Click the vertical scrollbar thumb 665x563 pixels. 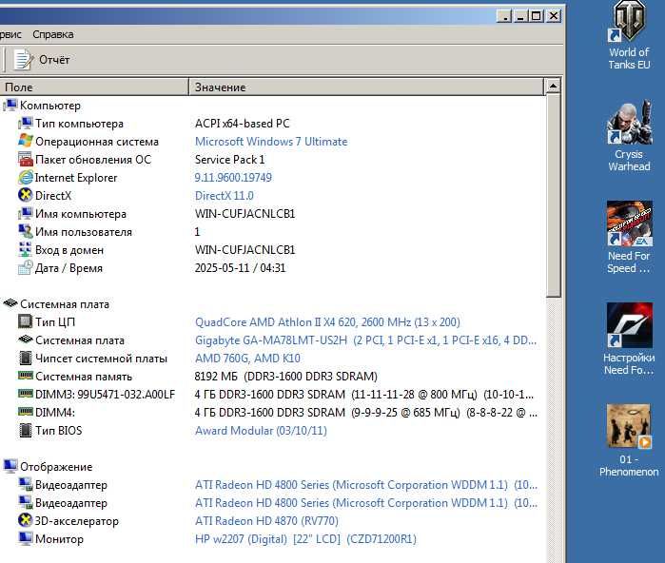(553, 196)
